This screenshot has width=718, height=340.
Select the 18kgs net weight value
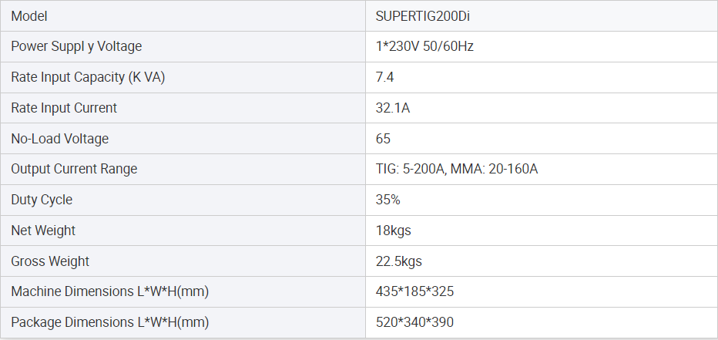pos(394,231)
